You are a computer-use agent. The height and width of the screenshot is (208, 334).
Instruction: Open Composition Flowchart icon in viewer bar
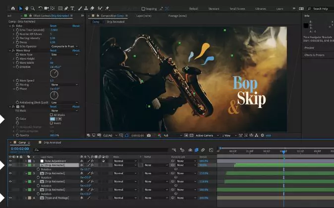[x=257, y=135]
